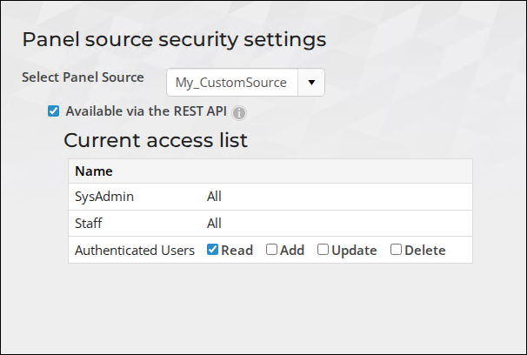The image size is (527, 355).
Task: Click the Update label text
Action: tap(354, 250)
